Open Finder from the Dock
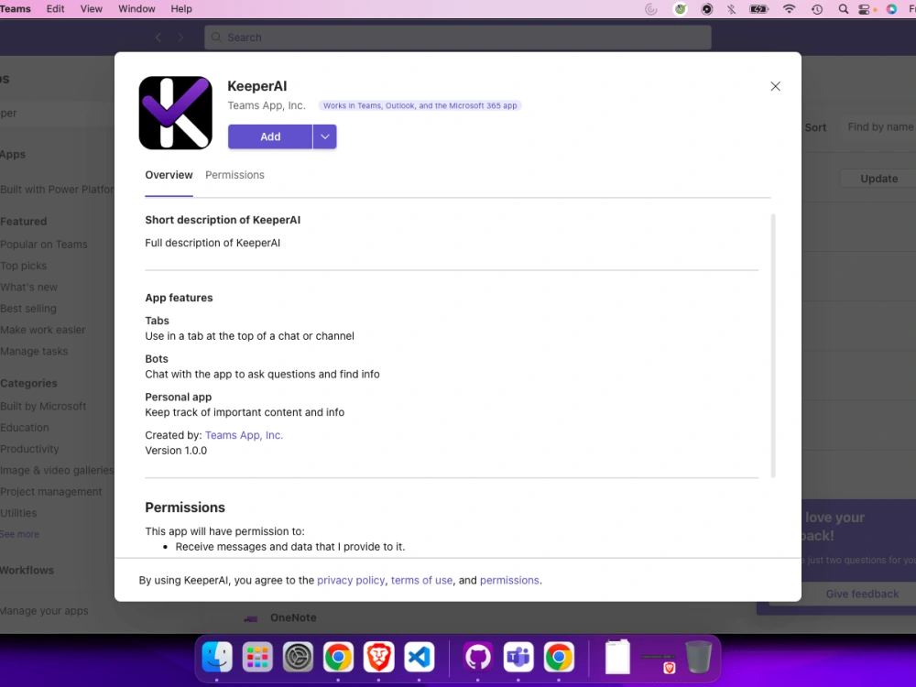916x687 pixels. (x=217, y=657)
